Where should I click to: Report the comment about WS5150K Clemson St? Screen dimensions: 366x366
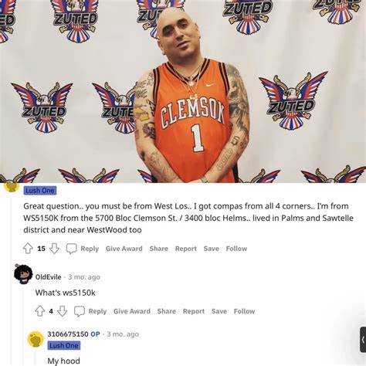point(186,249)
